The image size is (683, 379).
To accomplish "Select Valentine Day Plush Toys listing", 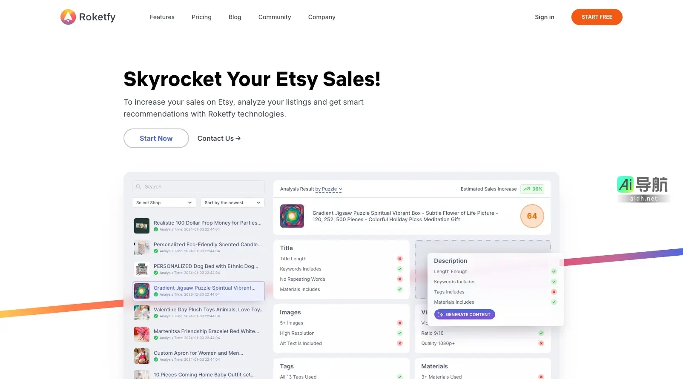I will click(198, 312).
